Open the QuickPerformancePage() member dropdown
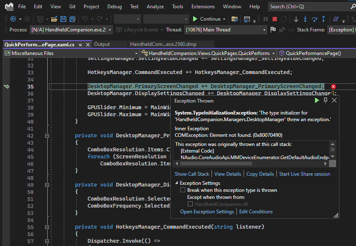 pyautogui.click(x=317, y=53)
